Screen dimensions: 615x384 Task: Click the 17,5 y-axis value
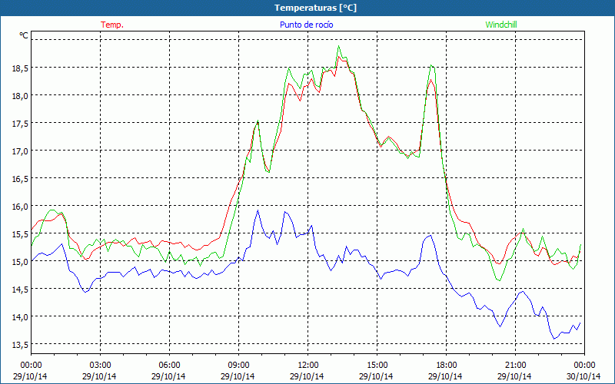(x=20, y=123)
